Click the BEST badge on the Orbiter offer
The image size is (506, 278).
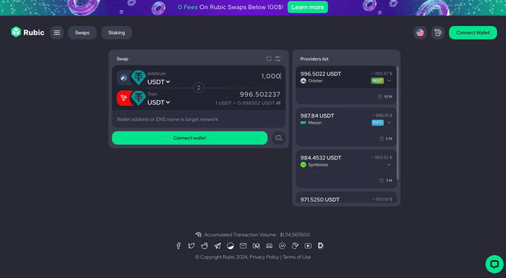tap(377, 80)
